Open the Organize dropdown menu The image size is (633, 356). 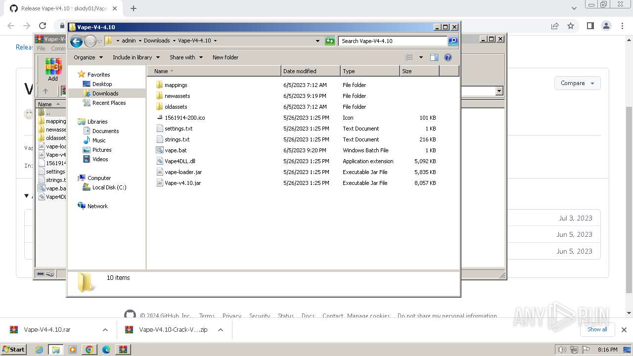point(88,57)
